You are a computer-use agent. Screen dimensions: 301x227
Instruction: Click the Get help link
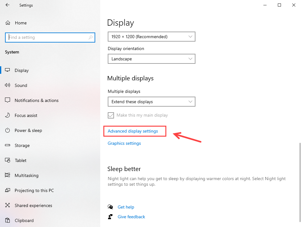pos(126,207)
